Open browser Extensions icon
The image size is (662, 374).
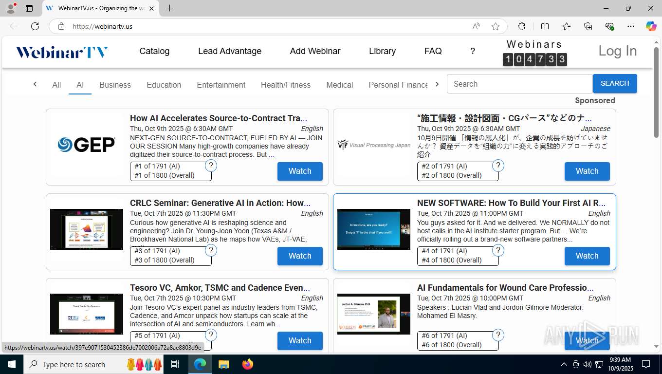521,26
